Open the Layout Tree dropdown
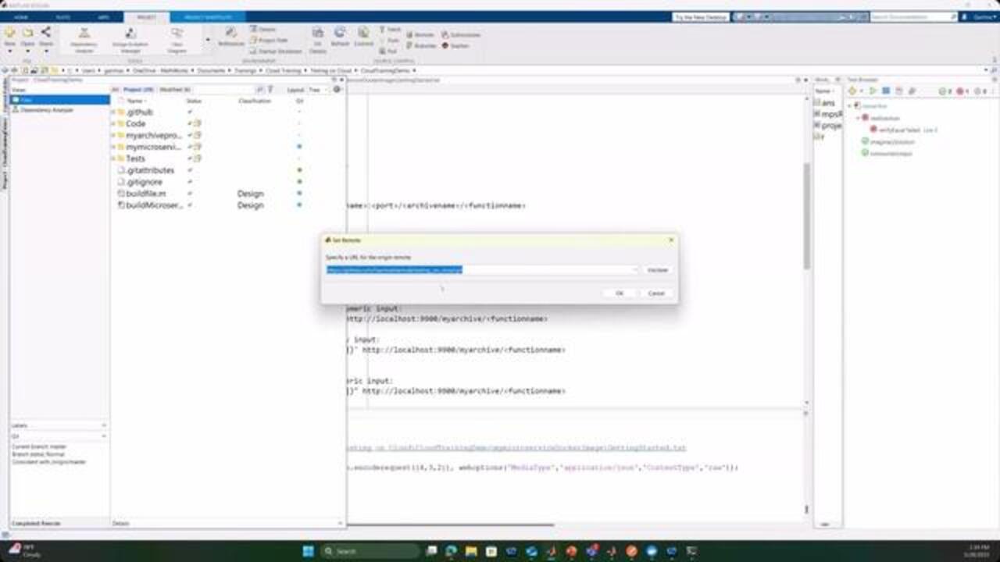Image resolution: width=1000 pixels, height=562 pixels. pos(317,90)
